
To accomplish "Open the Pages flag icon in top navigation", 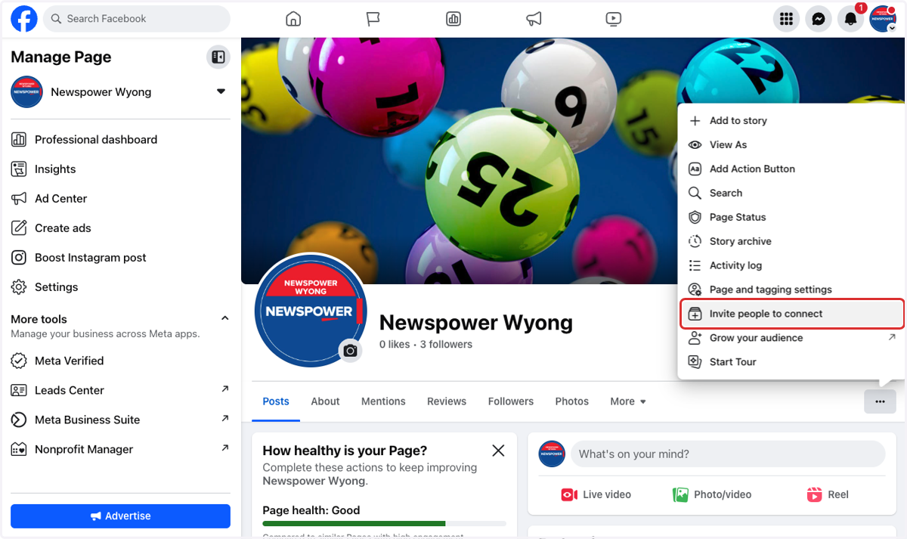I will [x=373, y=19].
